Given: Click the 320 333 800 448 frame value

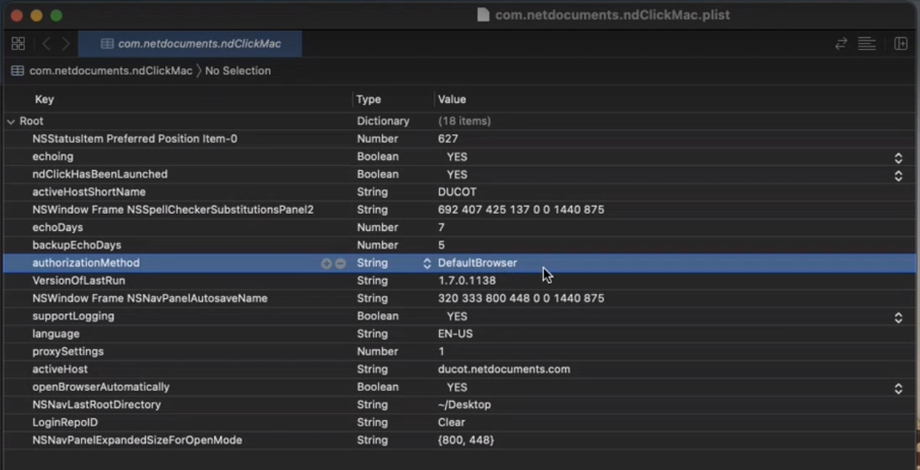Looking at the screenshot, I should (521, 299).
